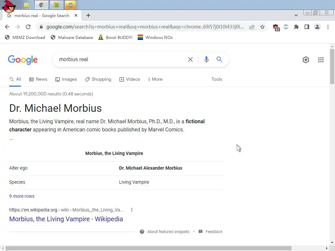Click the Dr. Michael Morbius heading
This screenshot has height=251, width=335.
[x=55, y=108]
